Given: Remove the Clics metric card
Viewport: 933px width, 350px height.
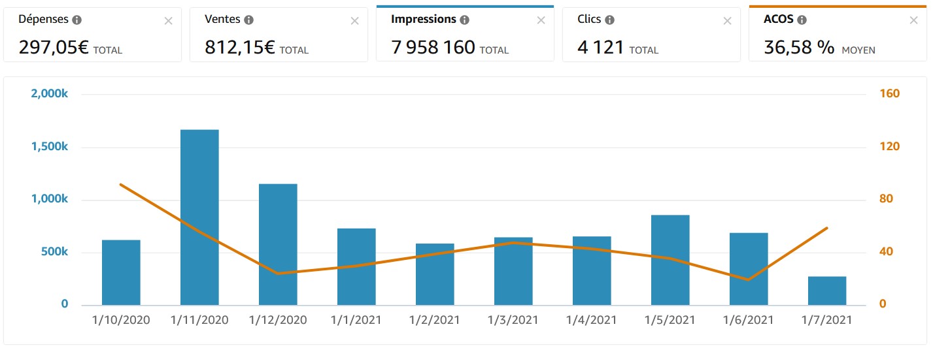Looking at the screenshot, I should tap(727, 21).
